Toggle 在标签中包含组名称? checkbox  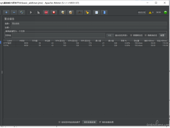(x=59, y=122)
